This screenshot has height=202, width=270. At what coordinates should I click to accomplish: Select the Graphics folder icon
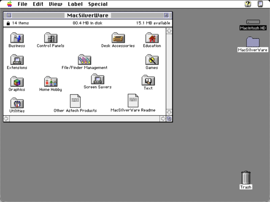[x=17, y=81]
